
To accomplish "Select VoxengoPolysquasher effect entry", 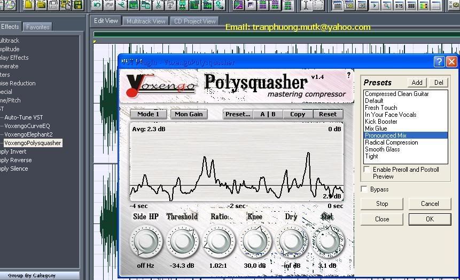I will click(33, 143).
